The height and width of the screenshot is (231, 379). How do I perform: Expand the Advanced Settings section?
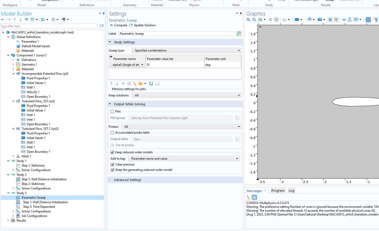(x=128, y=180)
